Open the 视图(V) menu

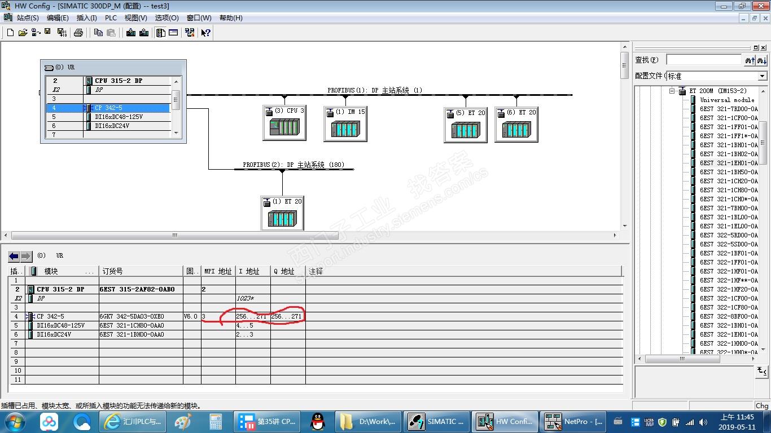point(136,18)
